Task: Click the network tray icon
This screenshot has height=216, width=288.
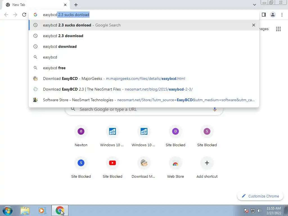Action: (253, 211)
